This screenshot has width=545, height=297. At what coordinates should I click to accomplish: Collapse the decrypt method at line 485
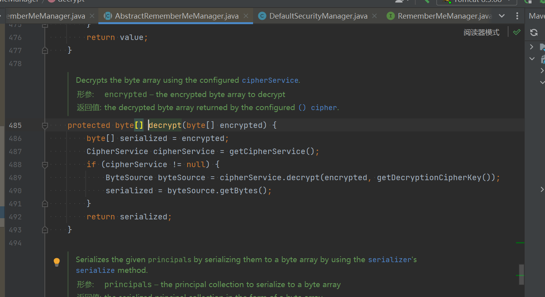[x=45, y=126]
